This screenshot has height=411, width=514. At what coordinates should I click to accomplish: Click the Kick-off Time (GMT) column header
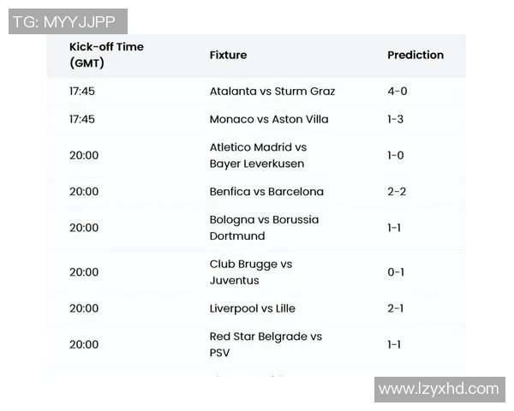point(106,55)
